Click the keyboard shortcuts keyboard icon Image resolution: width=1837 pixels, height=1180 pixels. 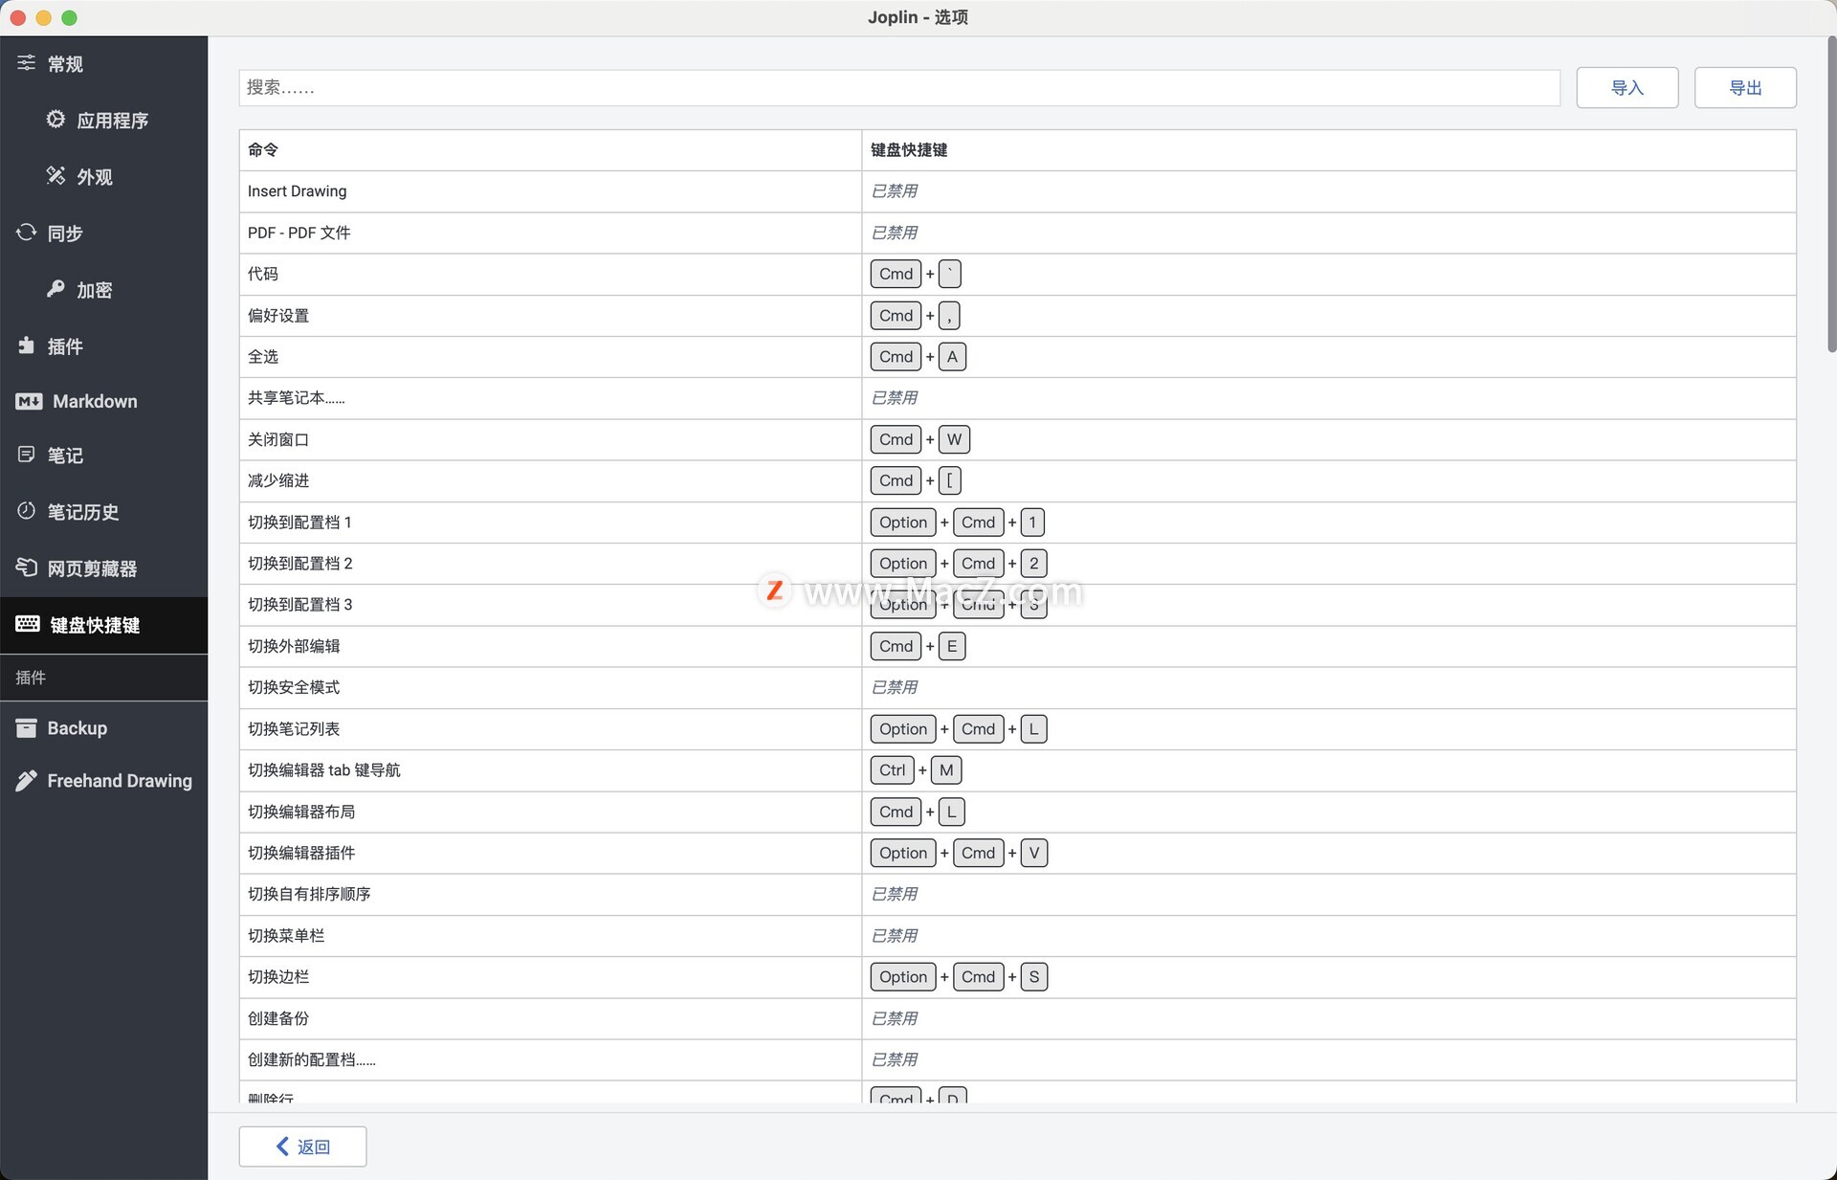[x=28, y=624]
